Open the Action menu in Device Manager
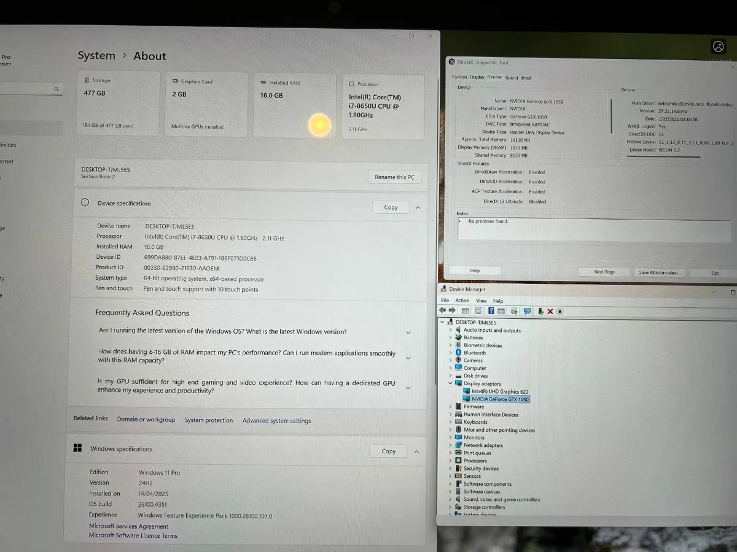 pyautogui.click(x=462, y=301)
